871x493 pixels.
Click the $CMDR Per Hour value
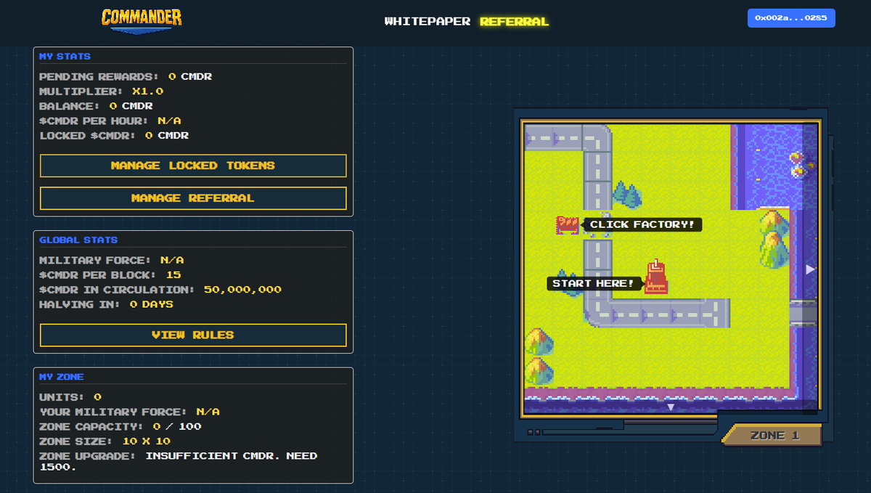click(x=169, y=121)
